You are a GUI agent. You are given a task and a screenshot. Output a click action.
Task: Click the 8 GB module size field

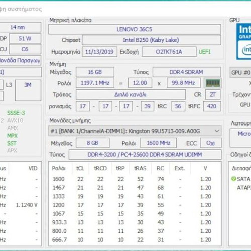(92, 143)
